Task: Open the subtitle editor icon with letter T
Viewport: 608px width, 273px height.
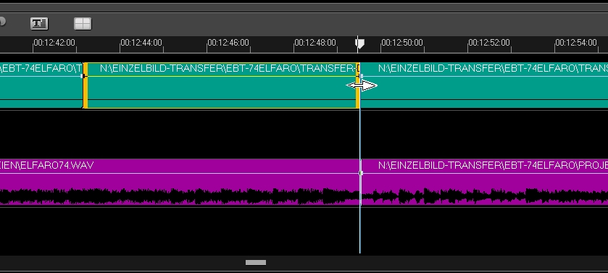Action: click(x=39, y=24)
